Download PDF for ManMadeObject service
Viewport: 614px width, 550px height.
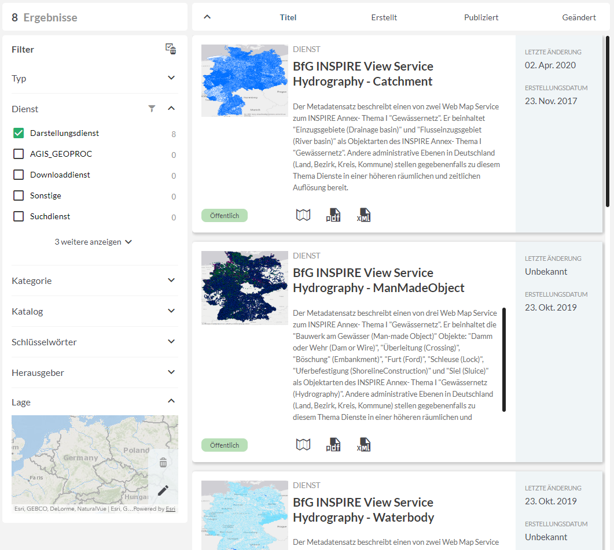[x=333, y=445]
